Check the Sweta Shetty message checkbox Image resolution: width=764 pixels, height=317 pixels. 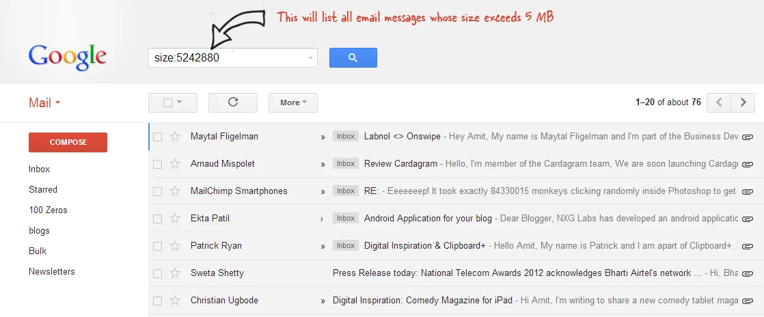[158, 273]
